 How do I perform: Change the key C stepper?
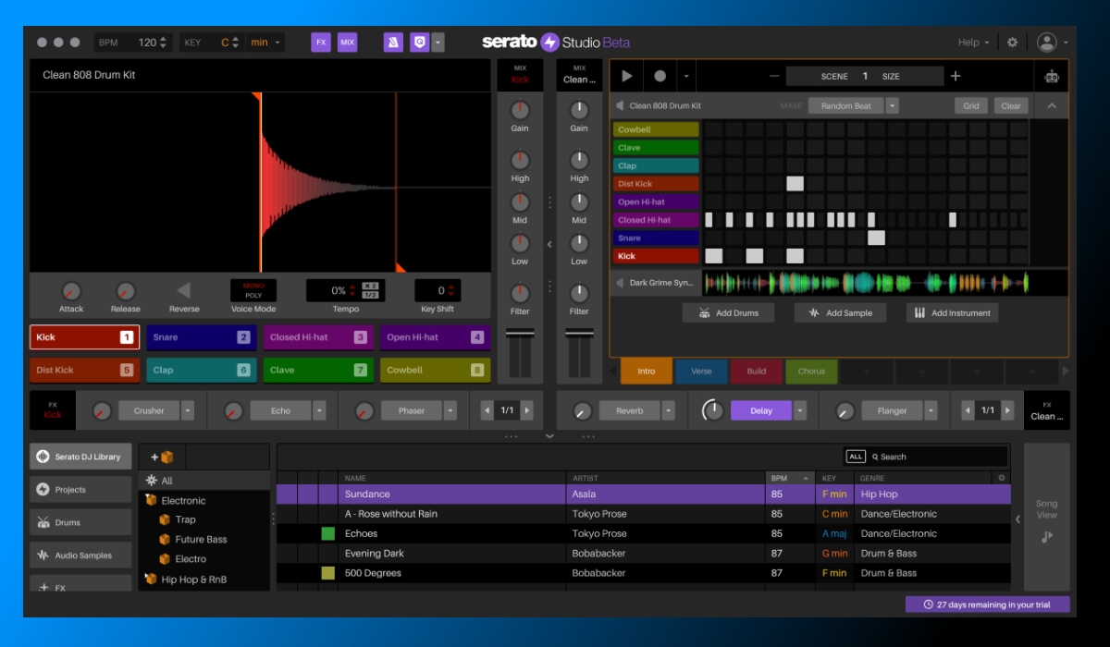coord(236,43)
